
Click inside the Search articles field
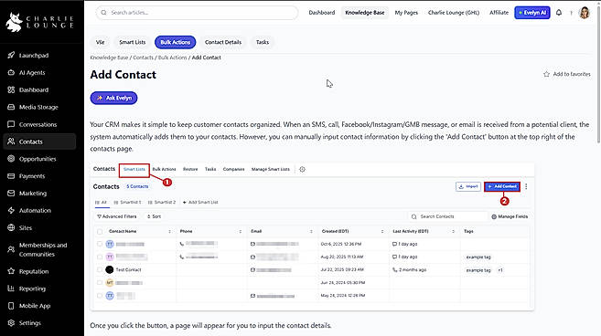click(x=197, y=13)
